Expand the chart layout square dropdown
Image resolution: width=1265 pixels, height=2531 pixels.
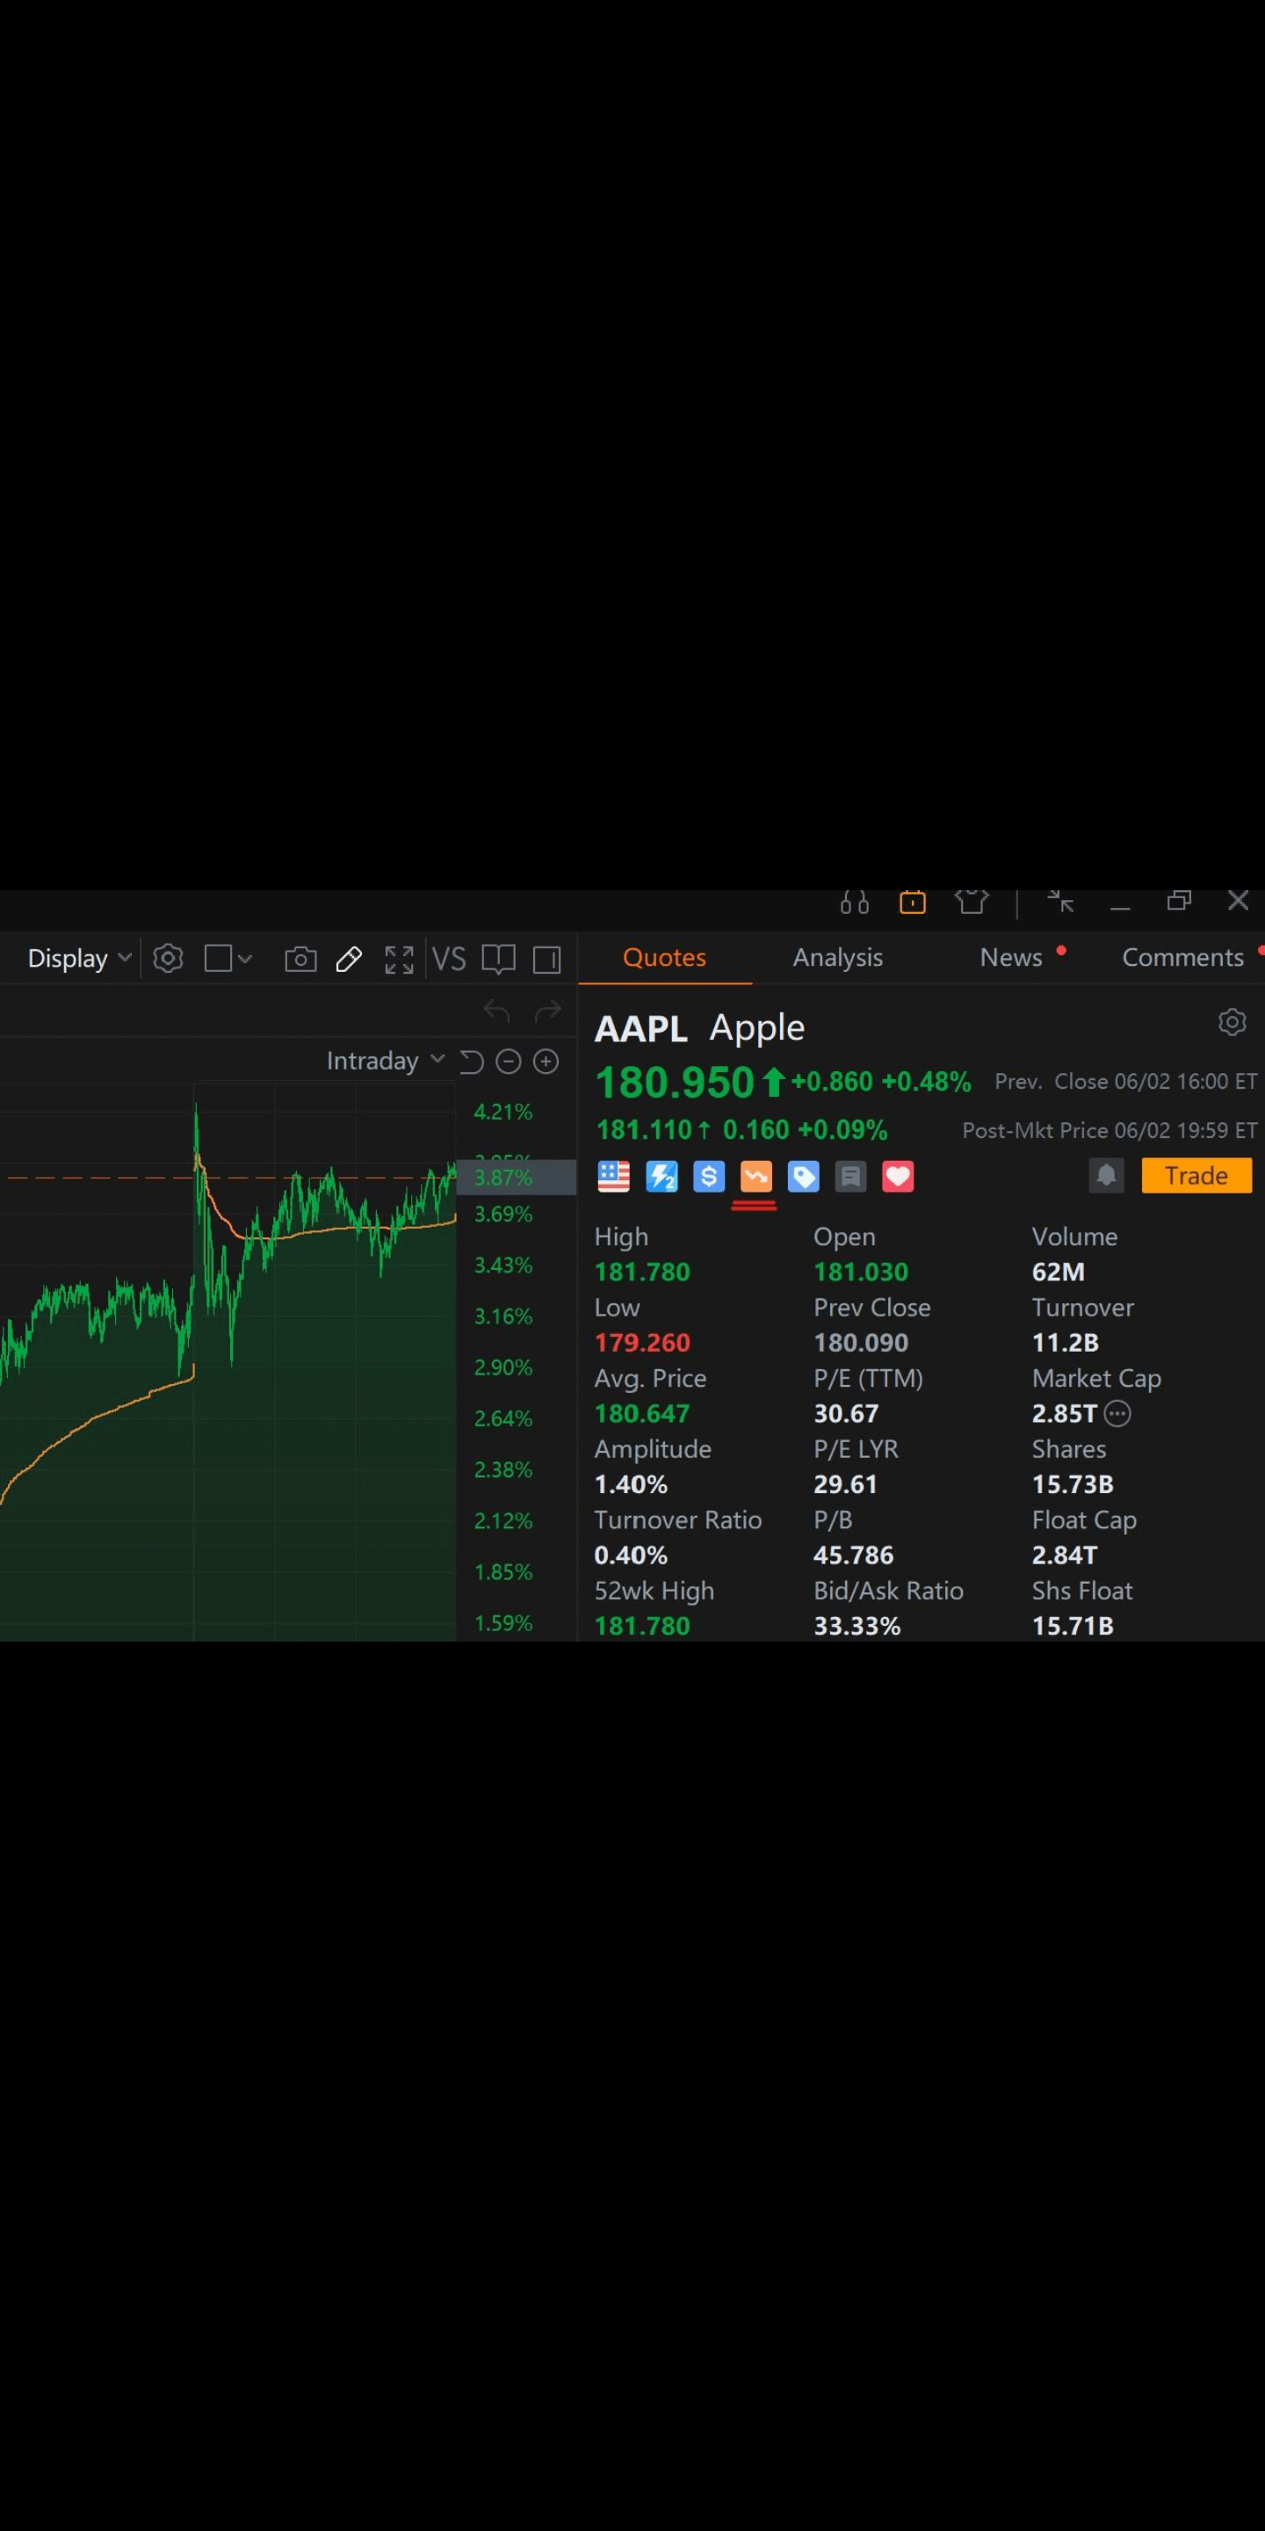(228, 959)
